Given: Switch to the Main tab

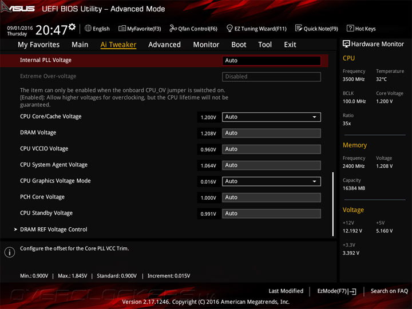Looking at the screenshot, I should pyautogui.click(x=80, y=45).
